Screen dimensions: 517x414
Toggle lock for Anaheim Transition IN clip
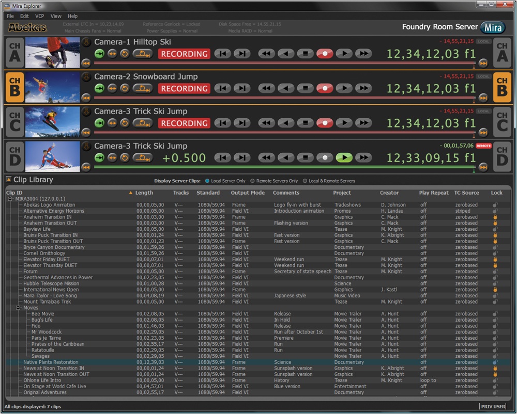495,217
